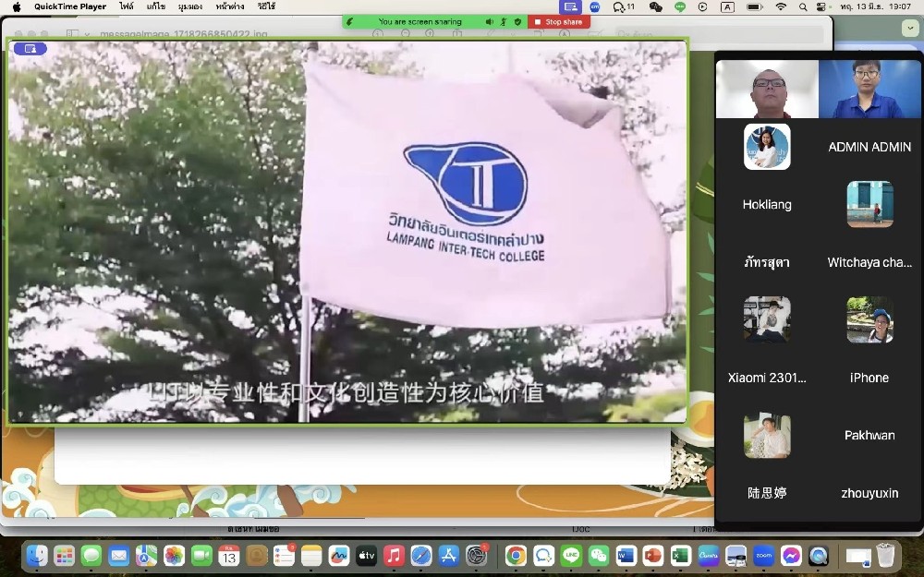Open the Photos app in the Dock

coord(174,555)
